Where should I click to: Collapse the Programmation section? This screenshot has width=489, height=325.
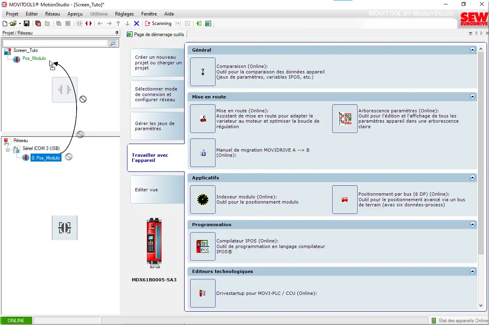pyautogui.click(x=472, y=225)
